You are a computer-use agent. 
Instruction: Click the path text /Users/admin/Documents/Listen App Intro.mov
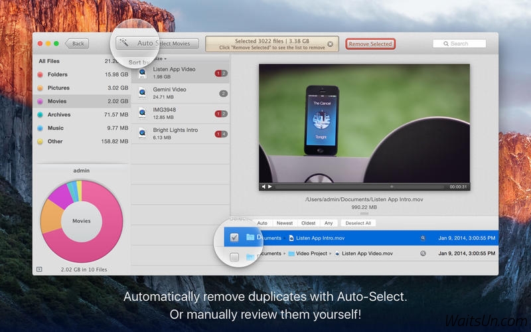[x=364, y=200]
